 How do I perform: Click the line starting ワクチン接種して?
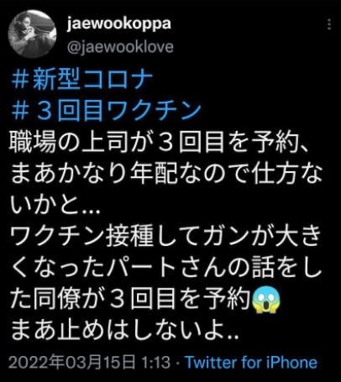coord(165,237)
